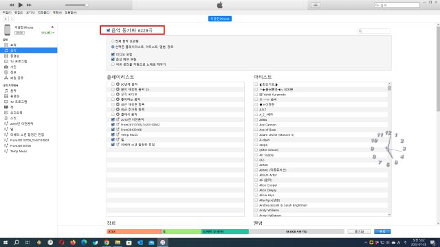The height and width of the screenshot is (247, 440).
Task: Check the 클래식 음악 smart playlist
Action: tap(113, 115)
